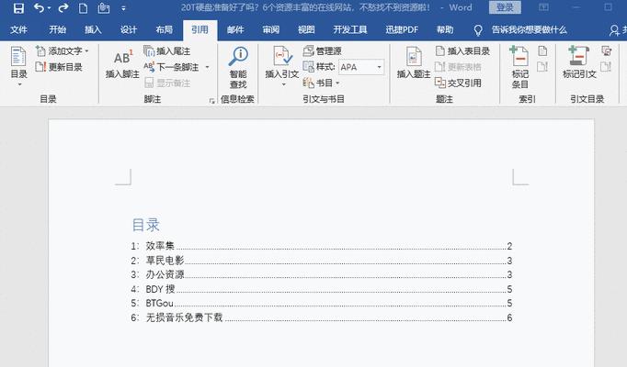Viewport: 627px width, 367px height.
Task: Follow the TOC entry 3: 办公资源
Action: (322, 274)
